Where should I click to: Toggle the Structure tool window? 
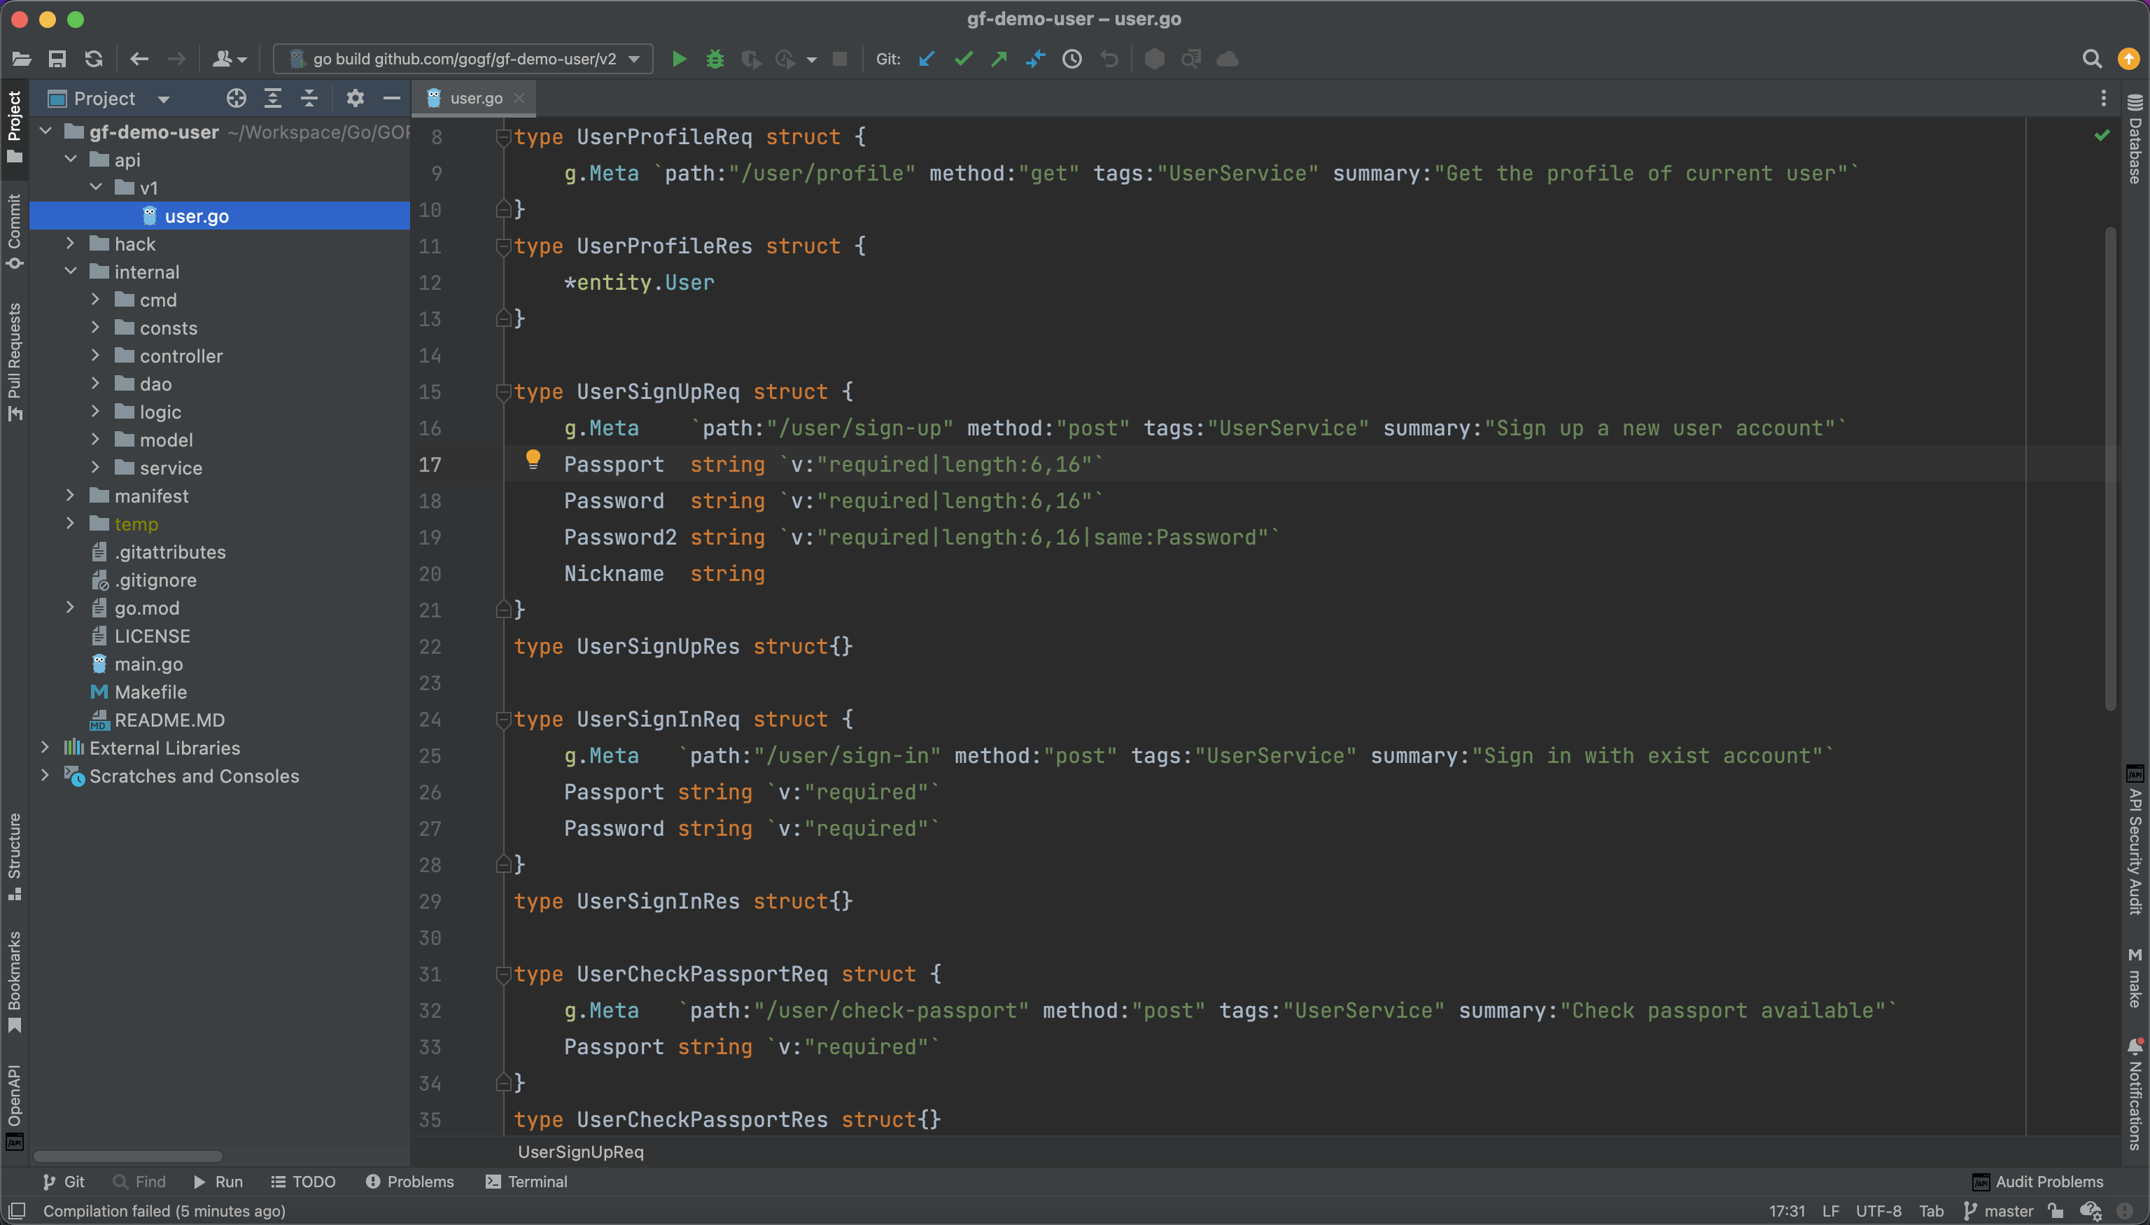pyautogui.click(x=14, y=855)
